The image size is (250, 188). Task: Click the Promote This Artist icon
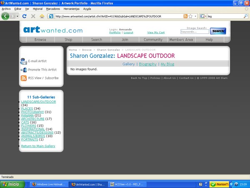coord(24,70)
